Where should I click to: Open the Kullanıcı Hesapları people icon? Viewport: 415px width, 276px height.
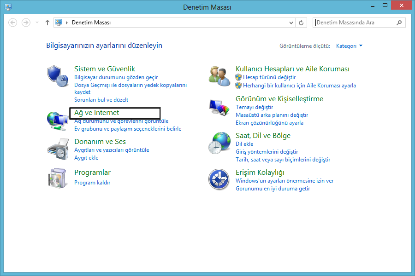point(219,76)
